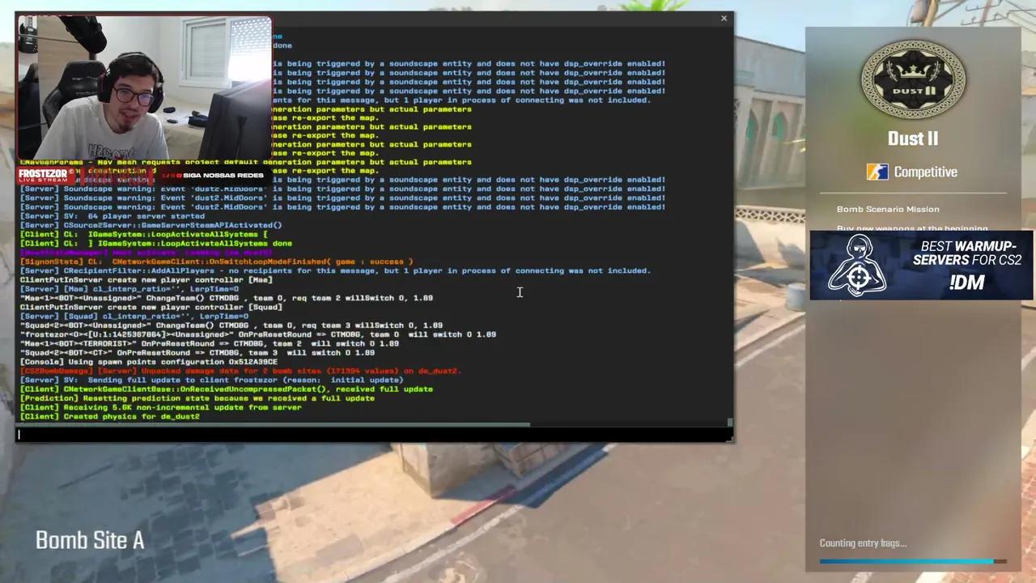Click the 'Bomb Site A' location label
Screen dimensions: 1036x583
pos(90,540)
